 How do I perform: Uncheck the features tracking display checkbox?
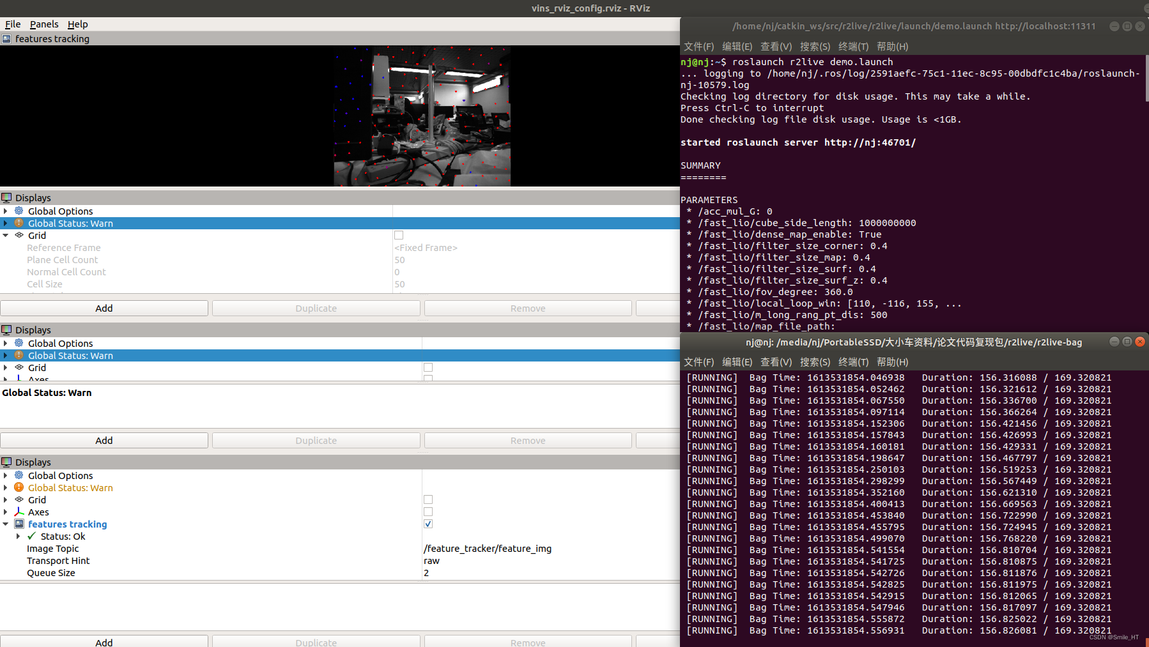click(428, 524)
